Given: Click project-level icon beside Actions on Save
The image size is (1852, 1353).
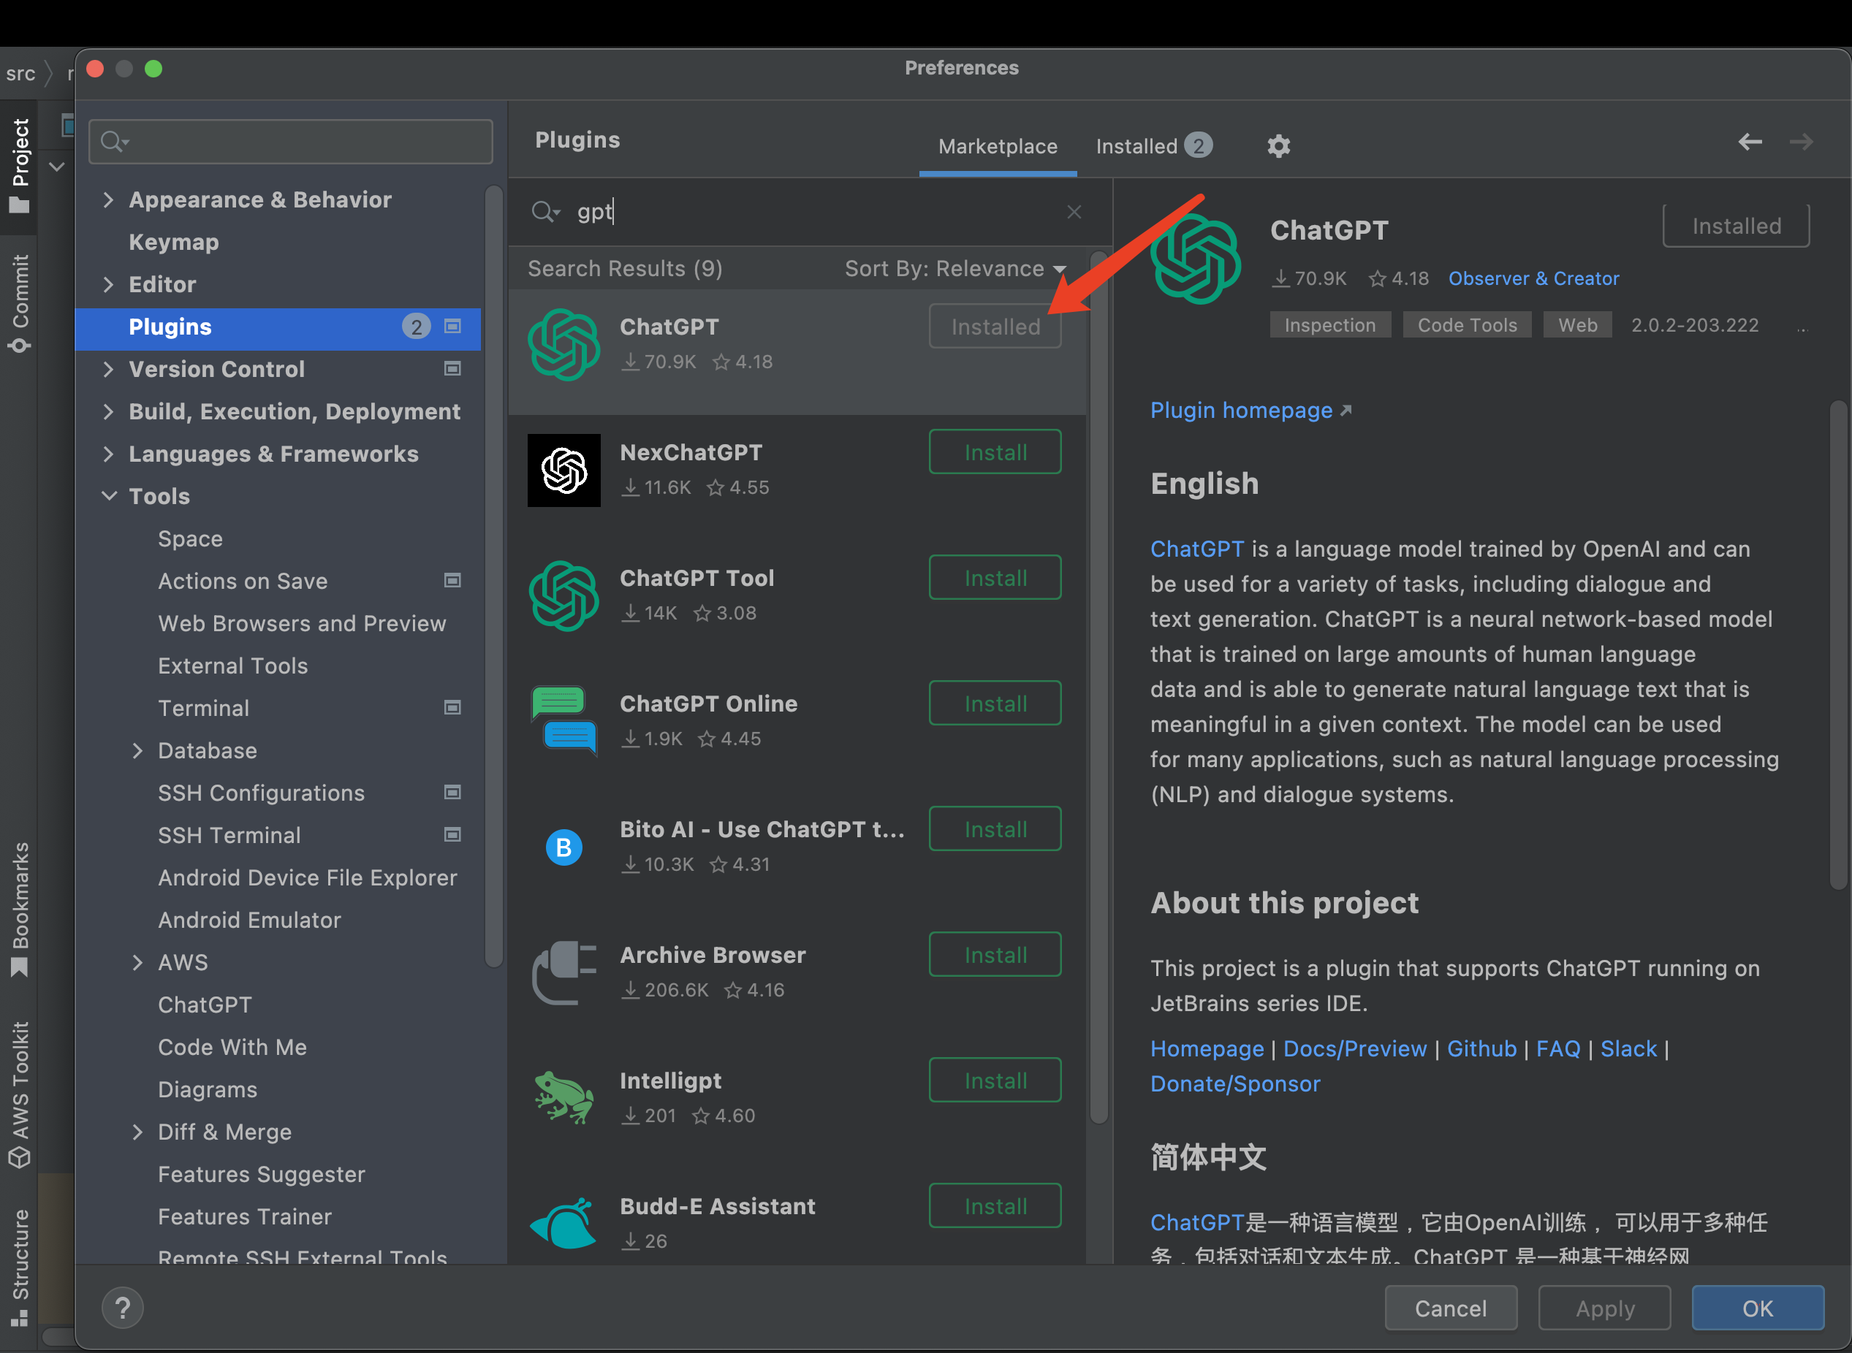Looking at the screenshot, I should pos(452,581).
